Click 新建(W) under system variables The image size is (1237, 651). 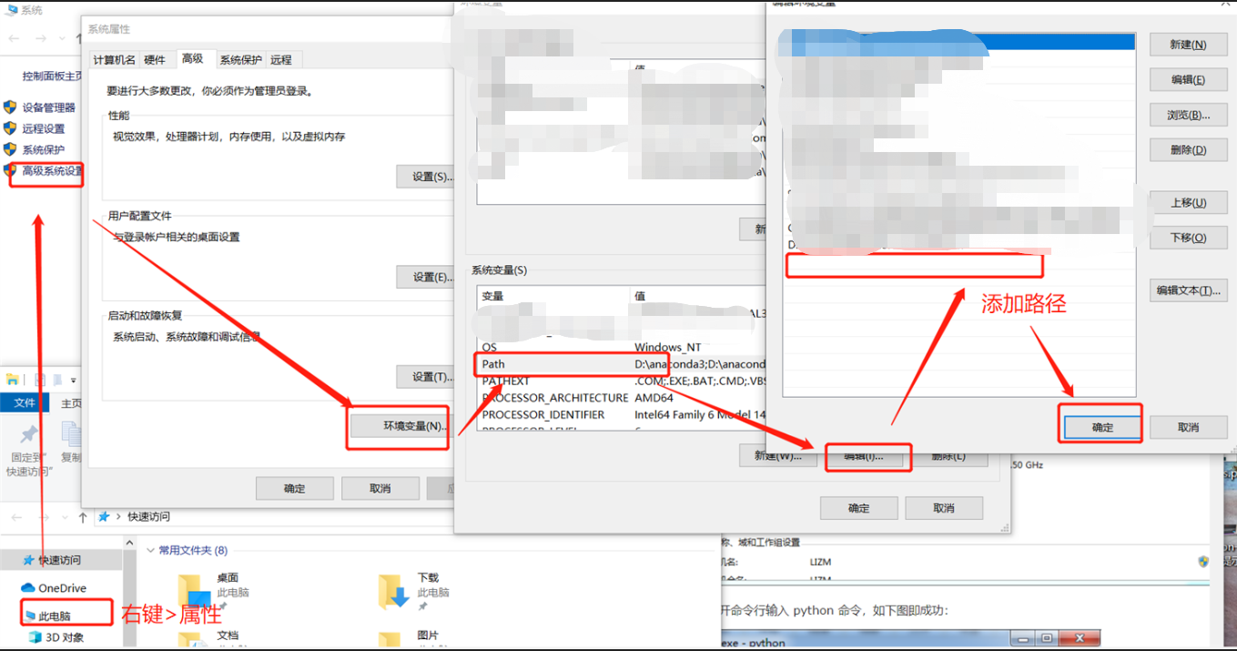coord(777,456)
